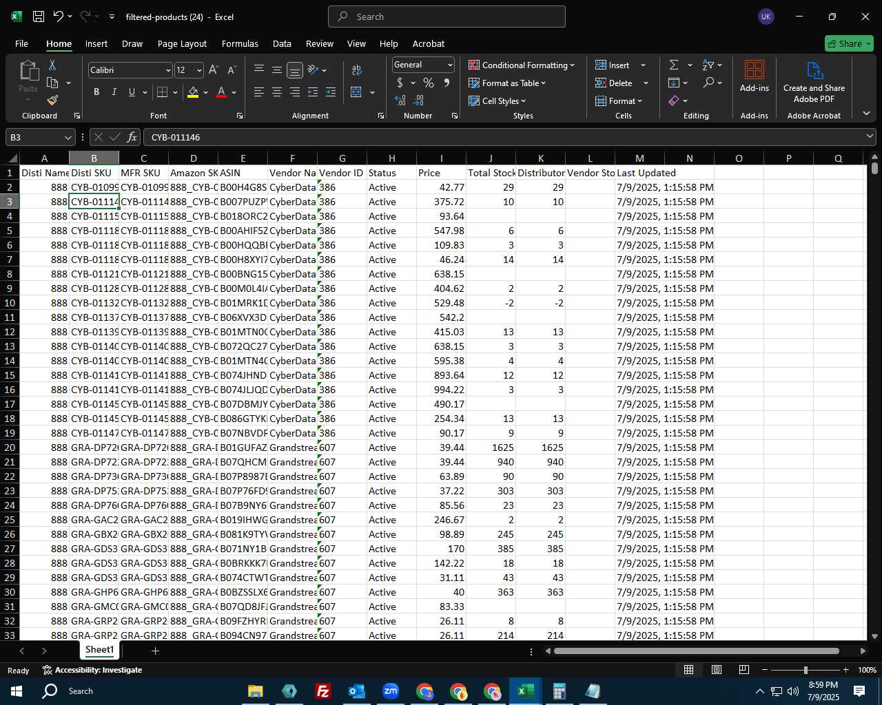Open Outlook from taskbar
882x705 pixels.
coord(357,691)
